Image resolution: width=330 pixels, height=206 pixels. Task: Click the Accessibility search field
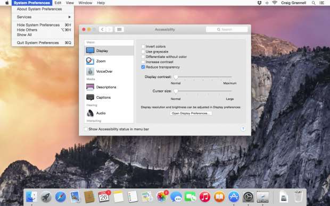(227, 29)
